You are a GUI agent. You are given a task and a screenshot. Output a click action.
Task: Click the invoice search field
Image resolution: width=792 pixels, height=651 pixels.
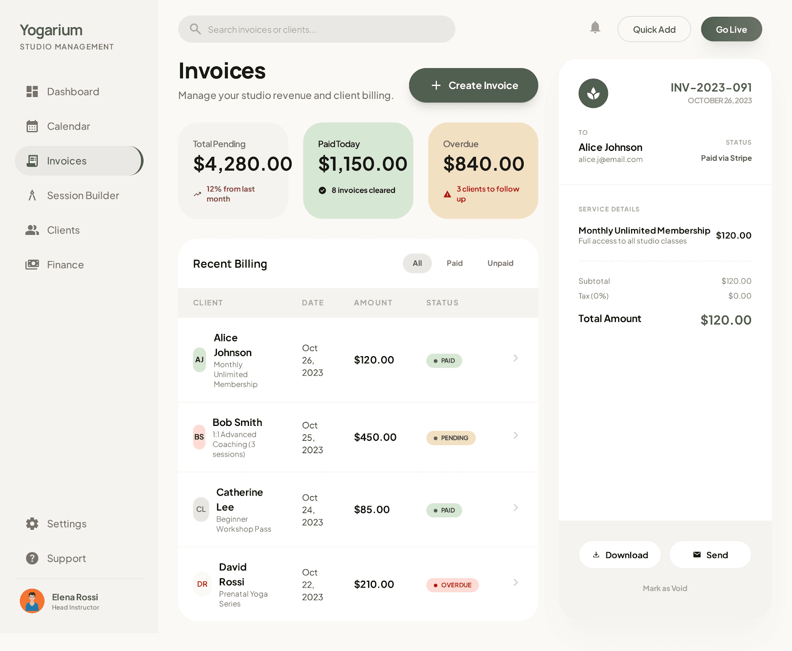(317, 29)
